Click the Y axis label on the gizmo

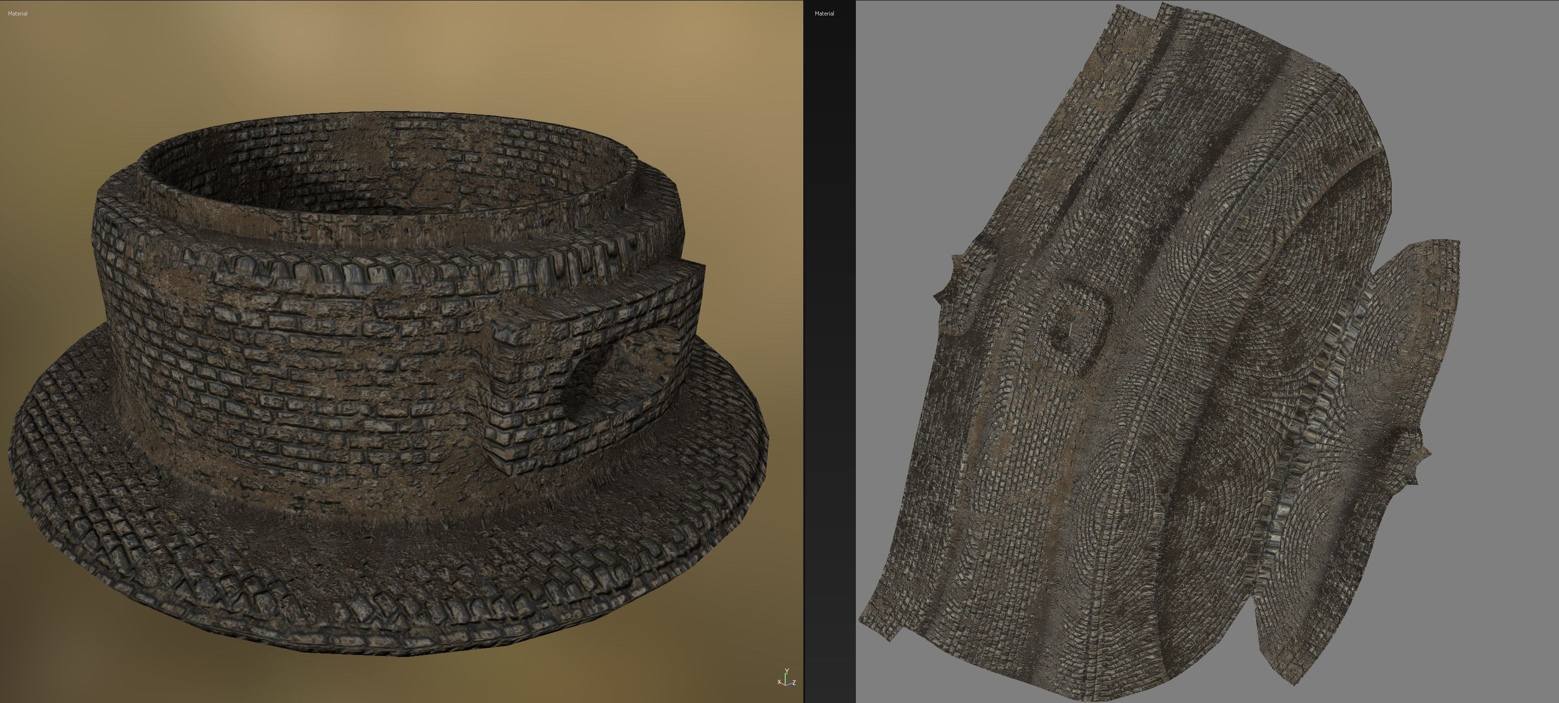[x=786, y=671]
